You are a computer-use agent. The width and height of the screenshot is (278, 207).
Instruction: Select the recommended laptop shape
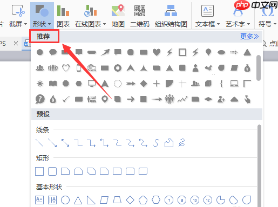pos(234,84)
